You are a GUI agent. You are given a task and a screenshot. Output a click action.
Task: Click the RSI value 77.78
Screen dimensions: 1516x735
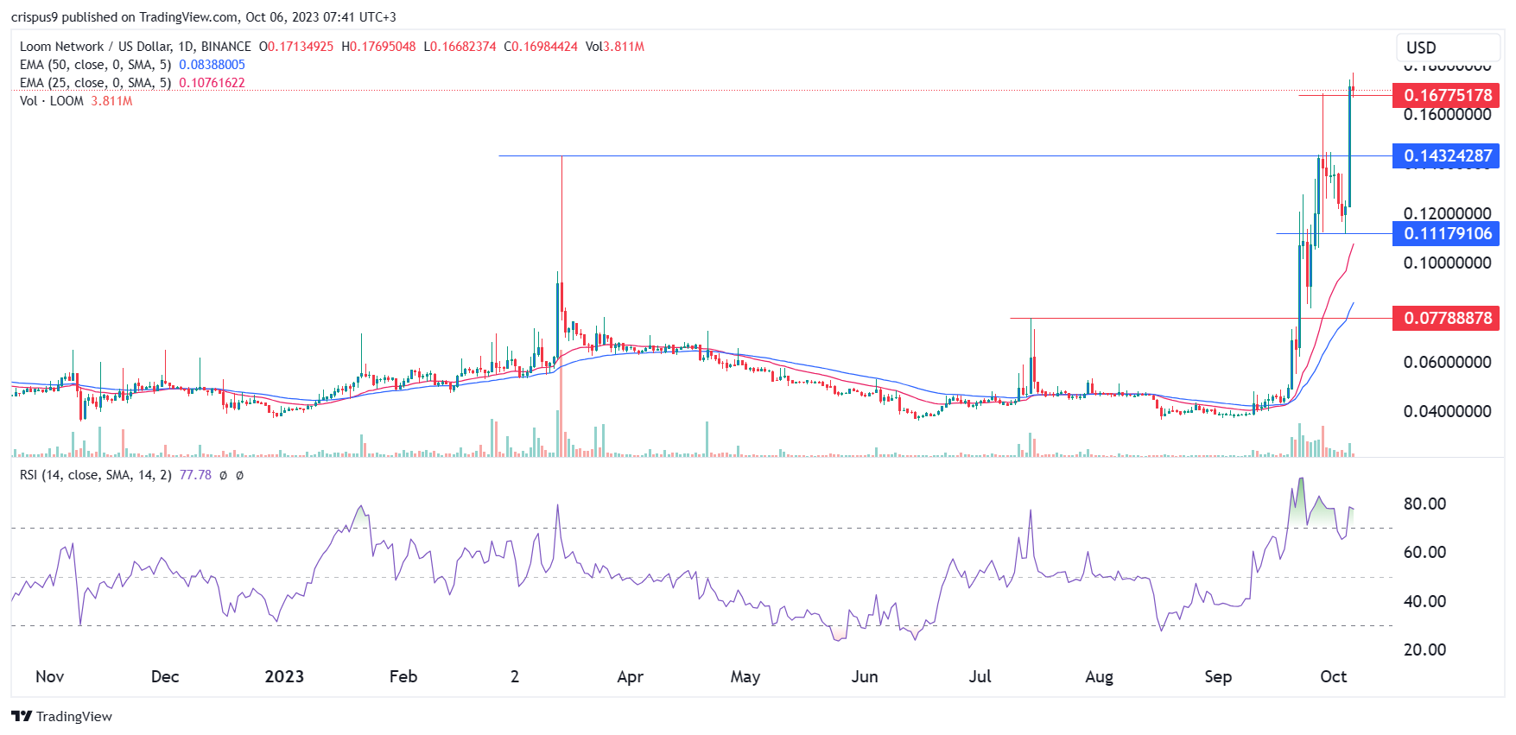coord(195,475)
